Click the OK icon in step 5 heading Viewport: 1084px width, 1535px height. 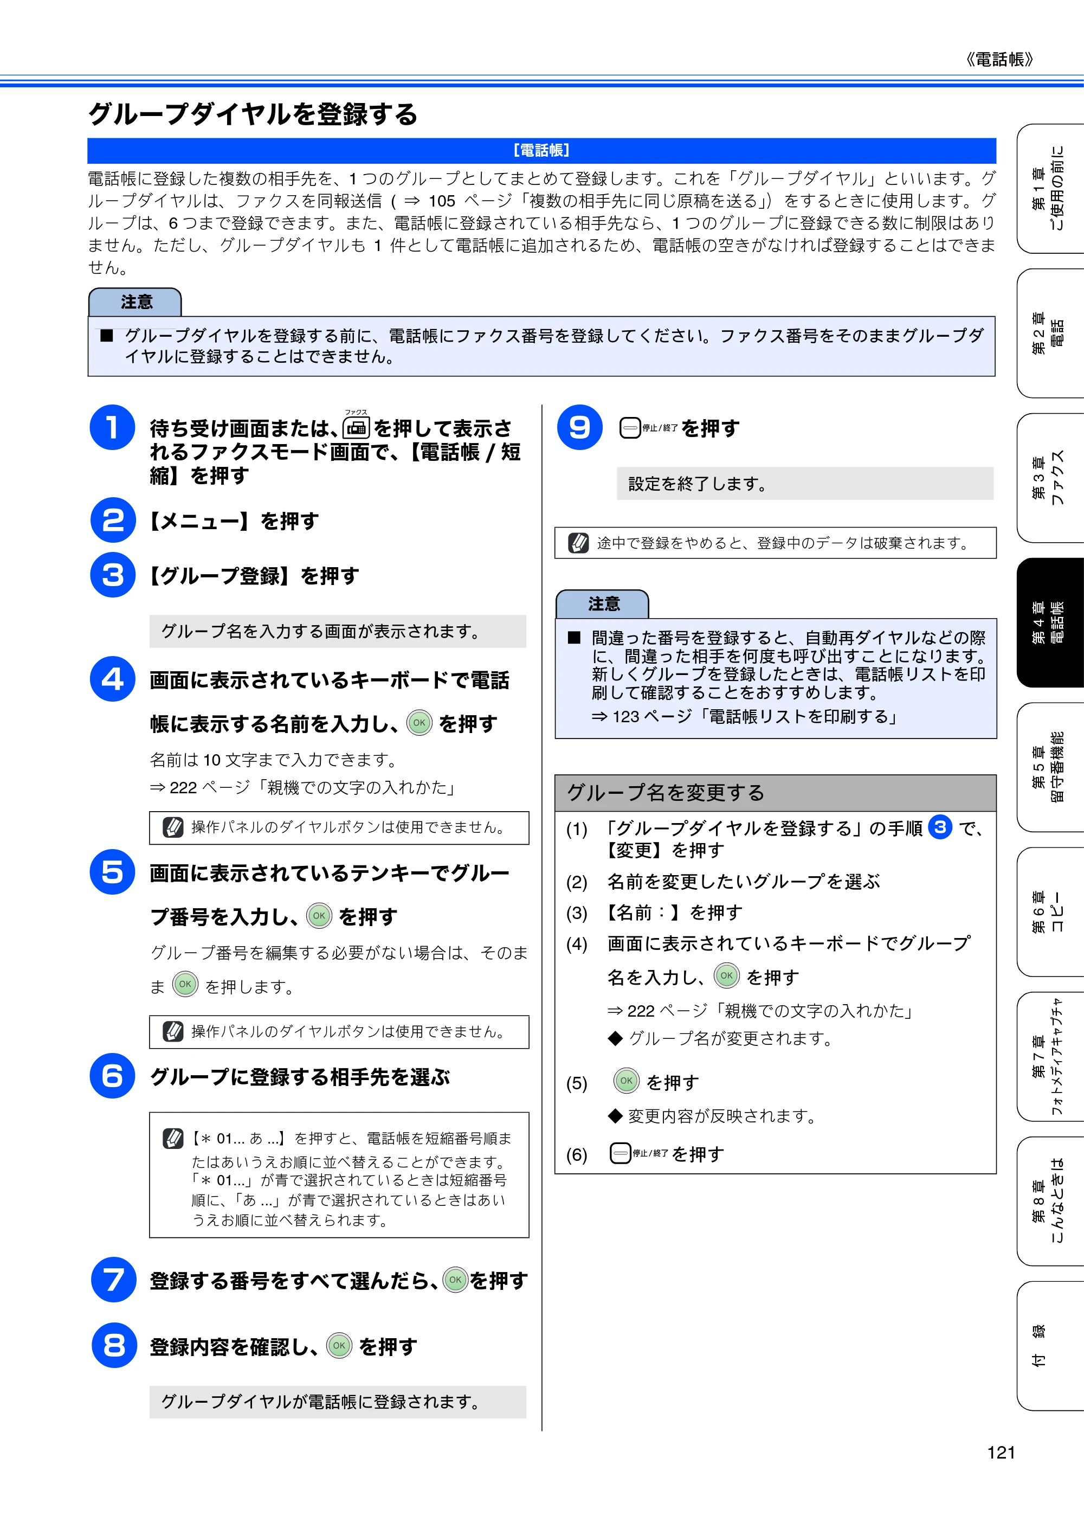(319, 915)
